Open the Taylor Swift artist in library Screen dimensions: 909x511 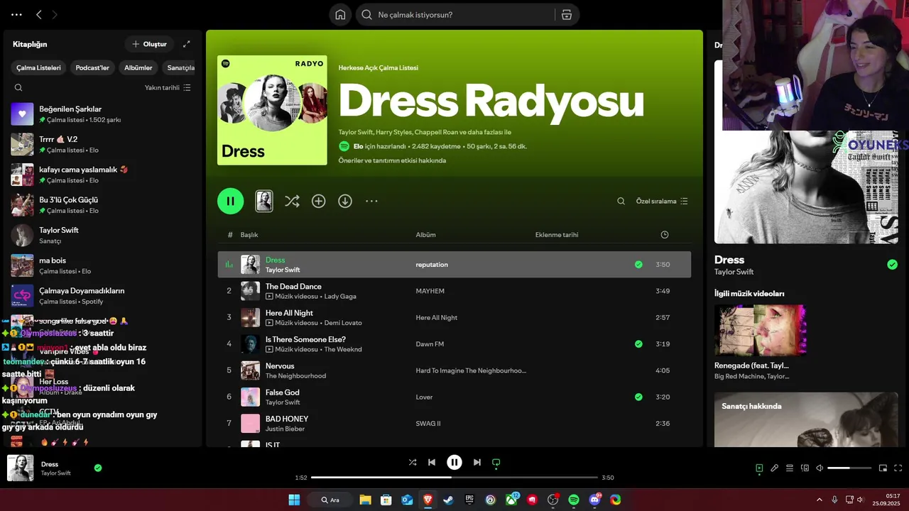coord(103,235)
